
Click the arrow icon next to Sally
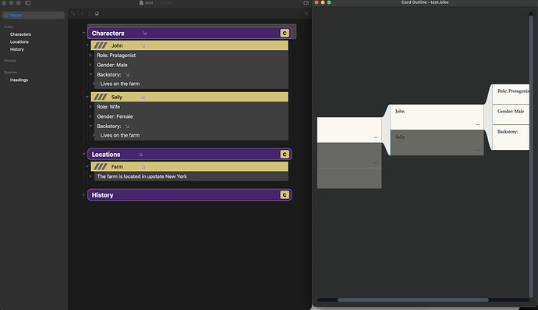tap(143, 98)
